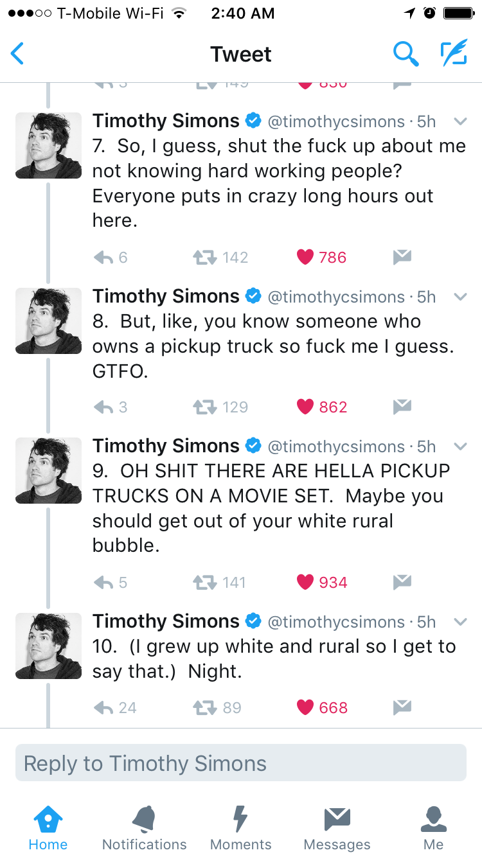Go back with the left arrow
482x857 pixels.
(18, 55)
